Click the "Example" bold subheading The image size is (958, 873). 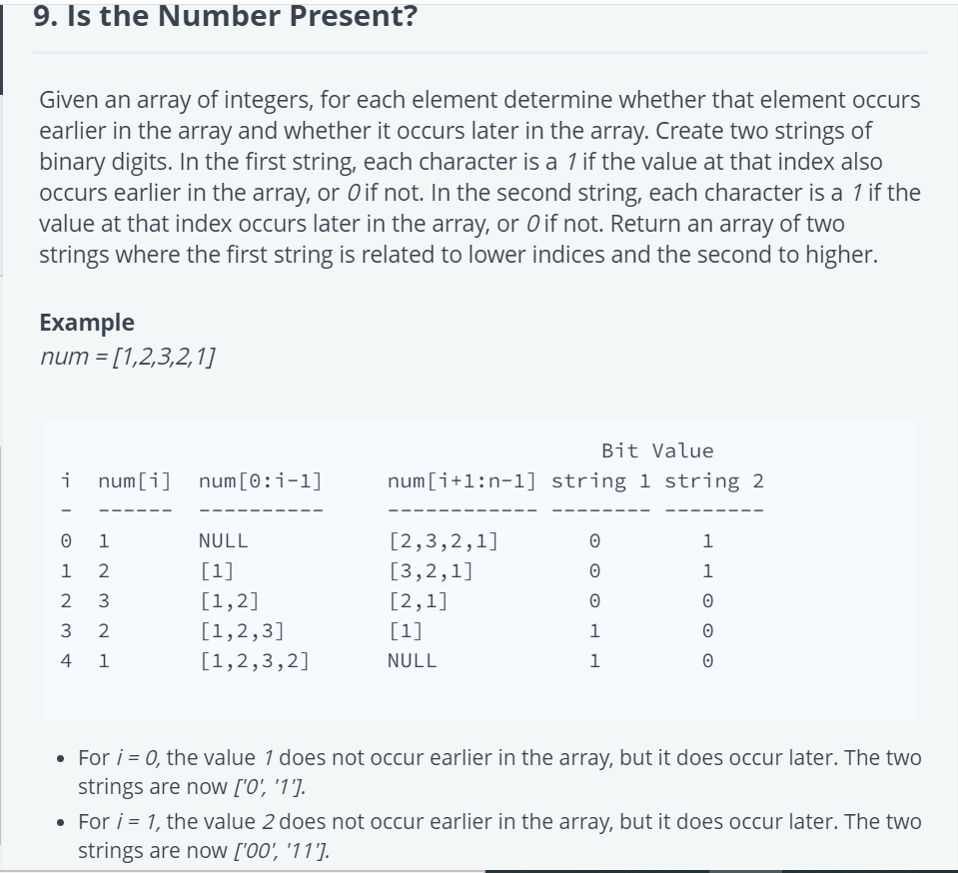87,323
